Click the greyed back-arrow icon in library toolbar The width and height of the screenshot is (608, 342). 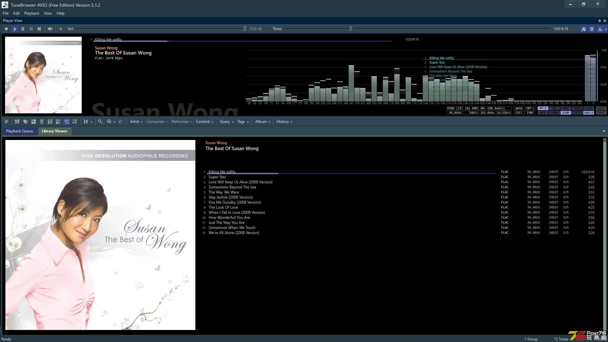point(121,122)
